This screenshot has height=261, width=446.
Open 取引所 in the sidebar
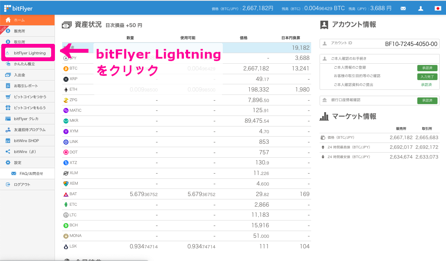point(27,42)
